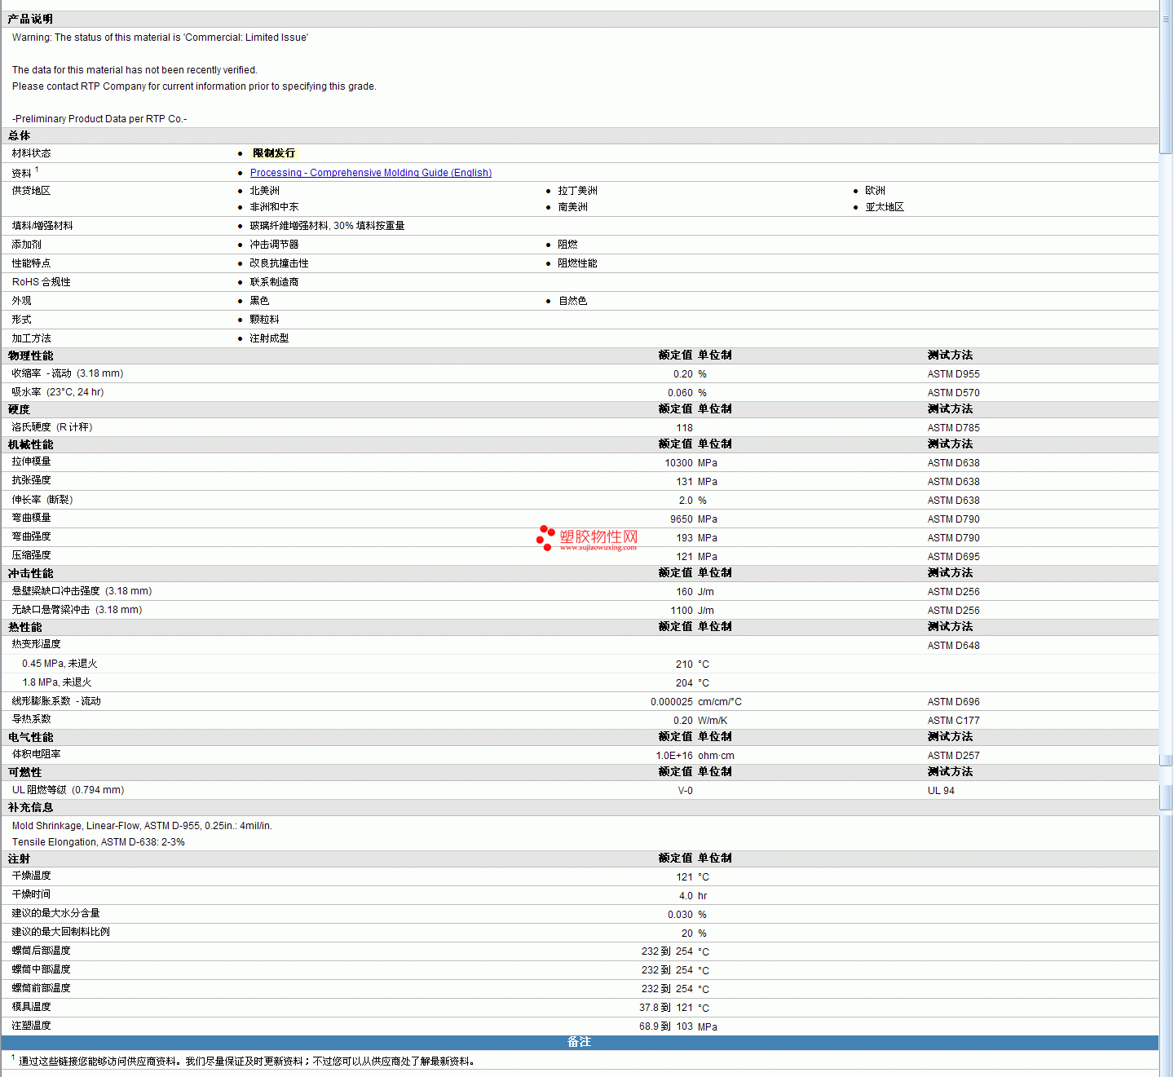The height and width of the screenshot is (1077, 1174).
Task: Click the red-dot 塑胶物性网 watermark logo
Action: coord(587,538)
